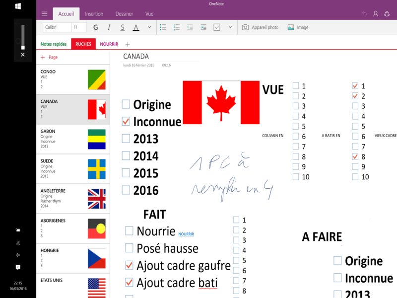Open the Windows Start menu
Screen dimensions: 397x298
click(18, 6)
